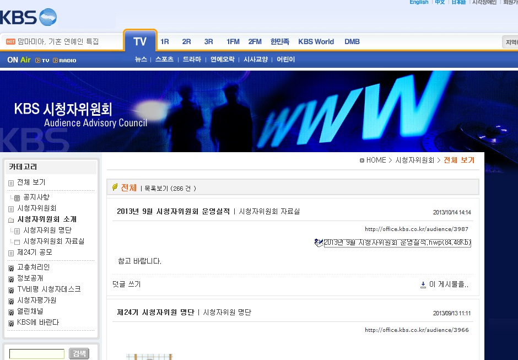
Task: Click the KBS 시청자위원회 banner title
Action: coord(63,109)
